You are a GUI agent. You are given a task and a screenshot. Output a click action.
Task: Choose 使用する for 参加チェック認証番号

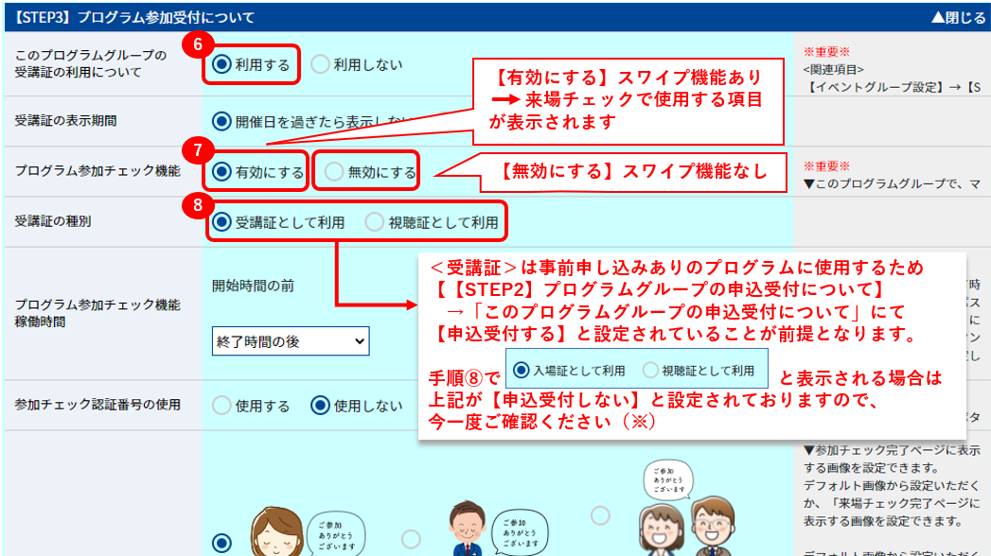pyautogui.click(x=221, y=405)
